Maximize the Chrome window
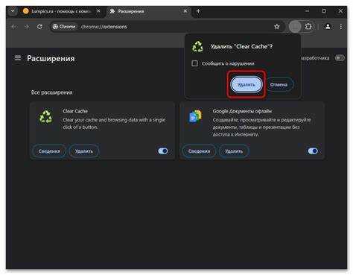Viewport: 353px width, 275px height. coord(324,11)
